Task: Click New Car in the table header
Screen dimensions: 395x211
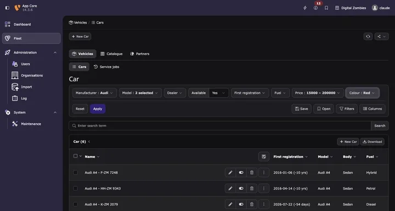Action: click(x=348, y=142)
